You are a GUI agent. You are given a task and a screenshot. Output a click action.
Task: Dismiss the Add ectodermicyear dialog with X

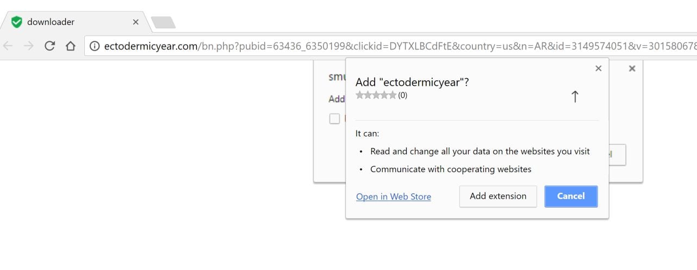point(598,68)
